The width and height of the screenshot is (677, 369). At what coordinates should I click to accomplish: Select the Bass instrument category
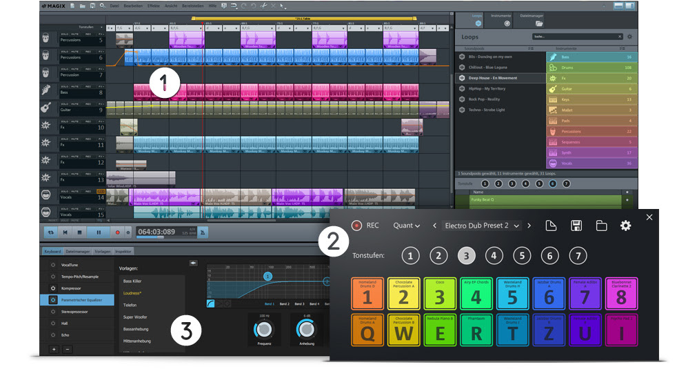(x=592, y=57)
